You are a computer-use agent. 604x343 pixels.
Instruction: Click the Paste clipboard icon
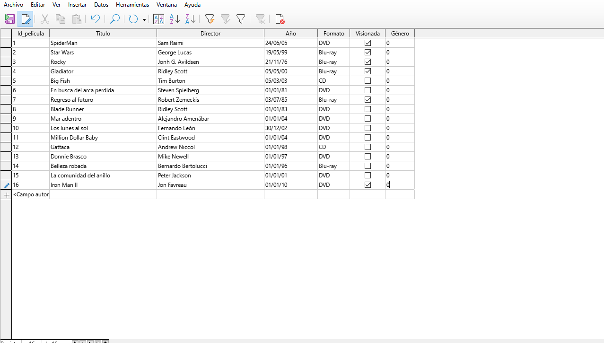[x=76, y=19]
